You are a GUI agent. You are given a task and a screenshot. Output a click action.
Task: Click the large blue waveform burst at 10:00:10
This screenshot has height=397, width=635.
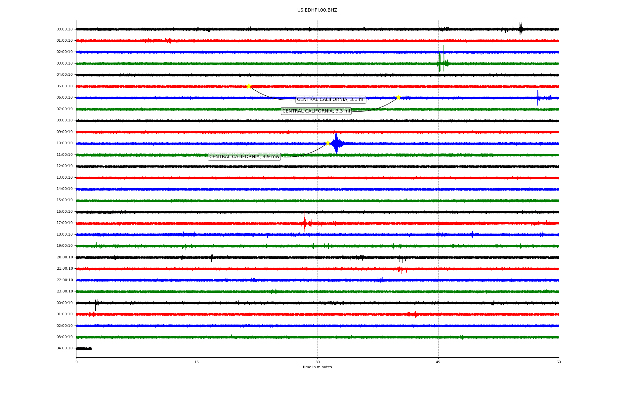336,143
